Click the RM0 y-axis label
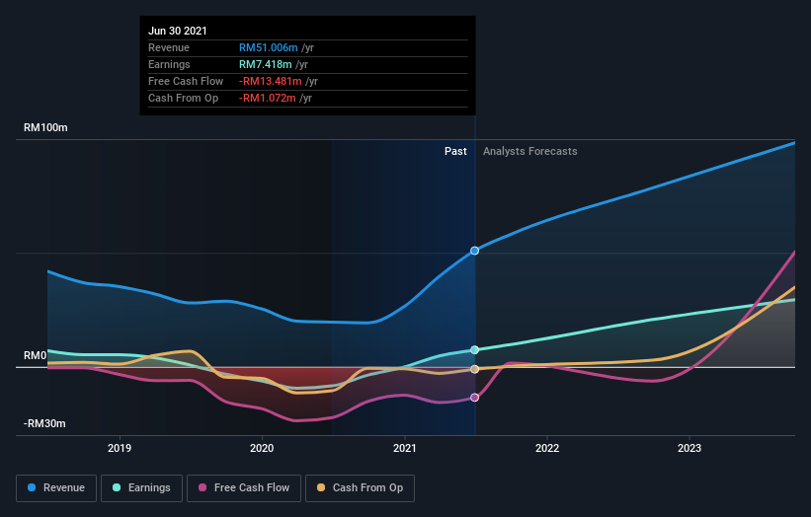The image size is (811, 517). 36,355
